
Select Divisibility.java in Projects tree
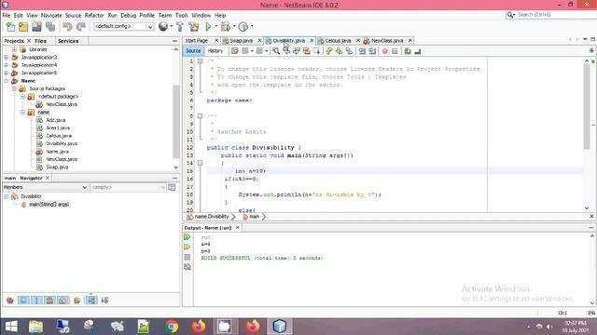62,143
